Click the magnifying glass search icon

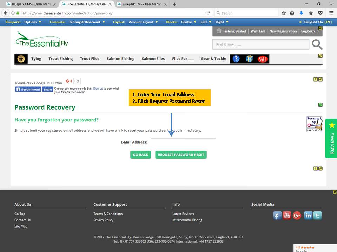(317, 44)
